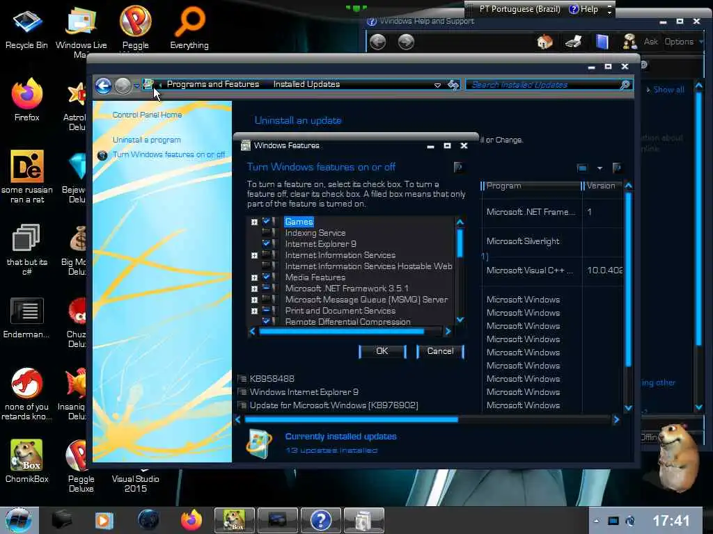713x534 pixels.
Task: Click help icon in Windows Features dialog
Action: coord(458,167)
